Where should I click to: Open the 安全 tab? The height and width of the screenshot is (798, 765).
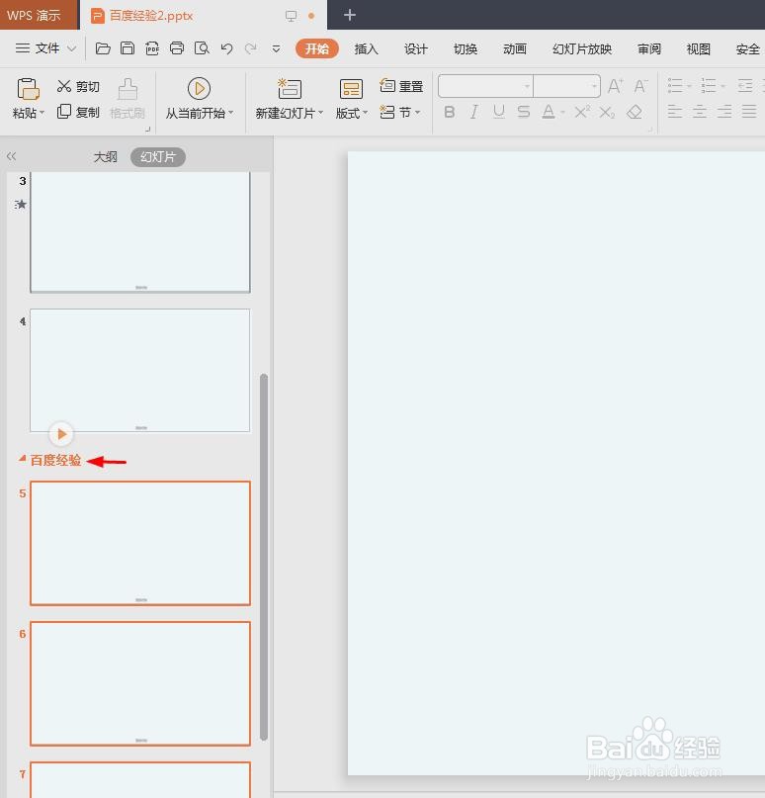coord(748,48)
